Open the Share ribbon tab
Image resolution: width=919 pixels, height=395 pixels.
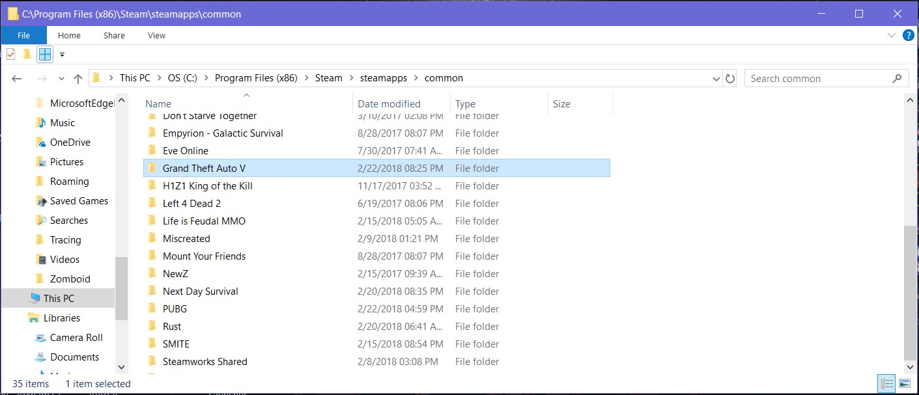(x=113, y=35)
